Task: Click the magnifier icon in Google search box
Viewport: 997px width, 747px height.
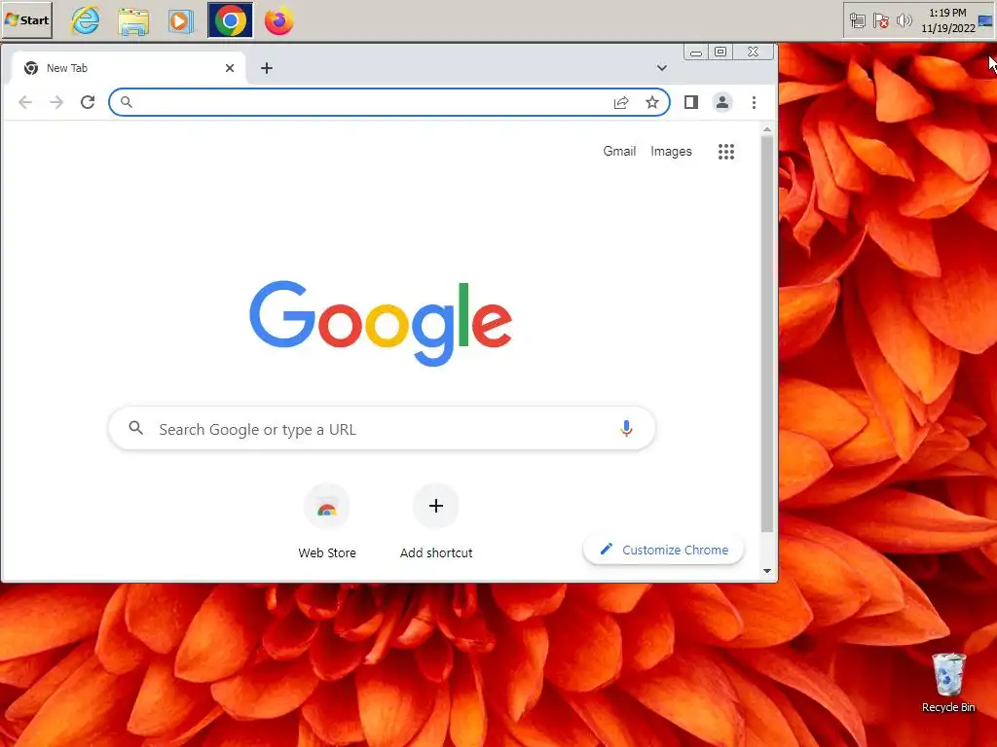Action: click(135, 428)
